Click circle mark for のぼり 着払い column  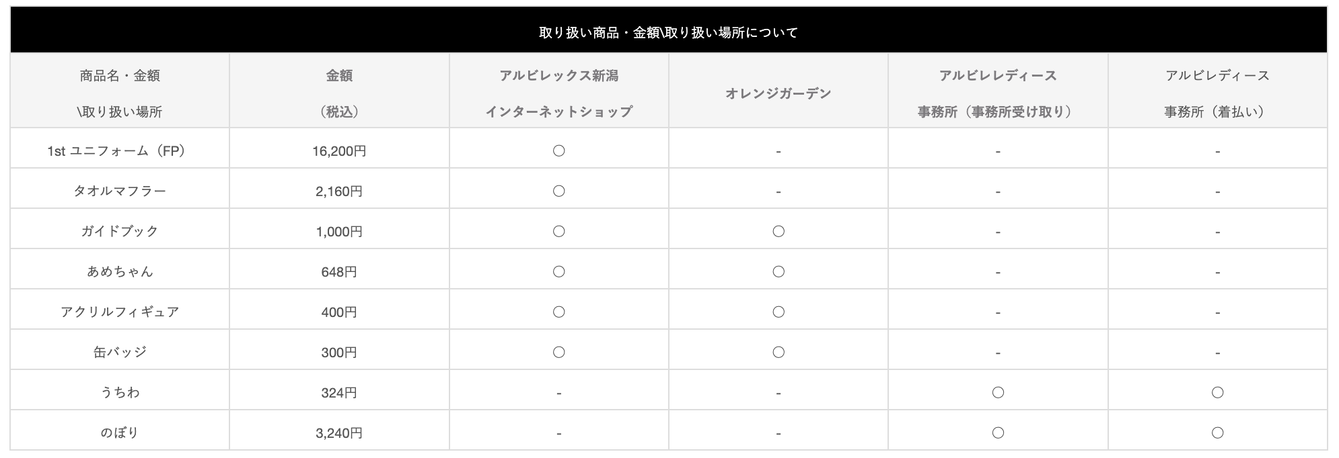[1217, 432]
